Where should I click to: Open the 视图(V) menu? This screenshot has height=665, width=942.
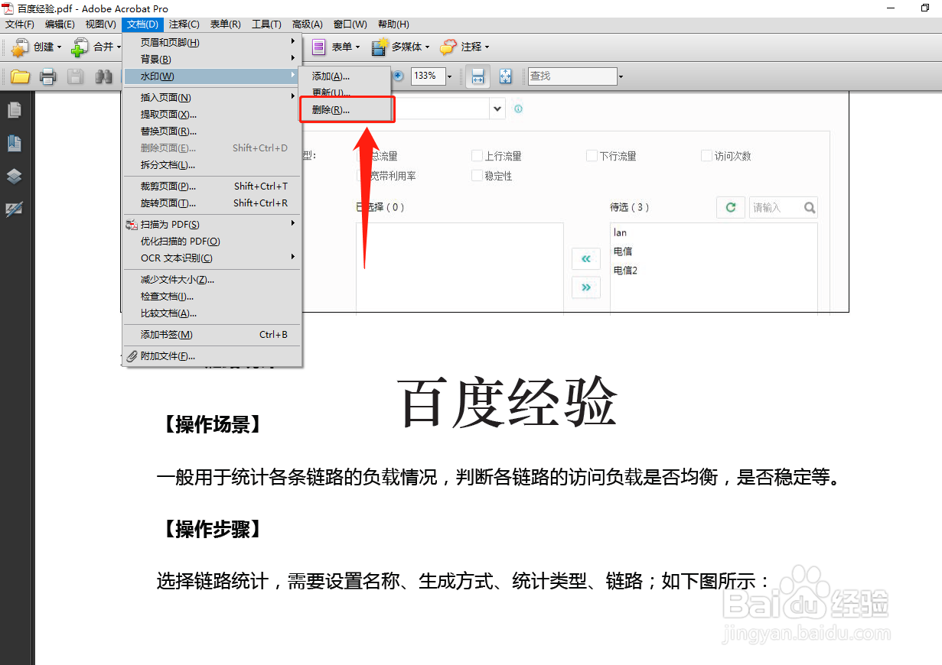pos(100,24)
